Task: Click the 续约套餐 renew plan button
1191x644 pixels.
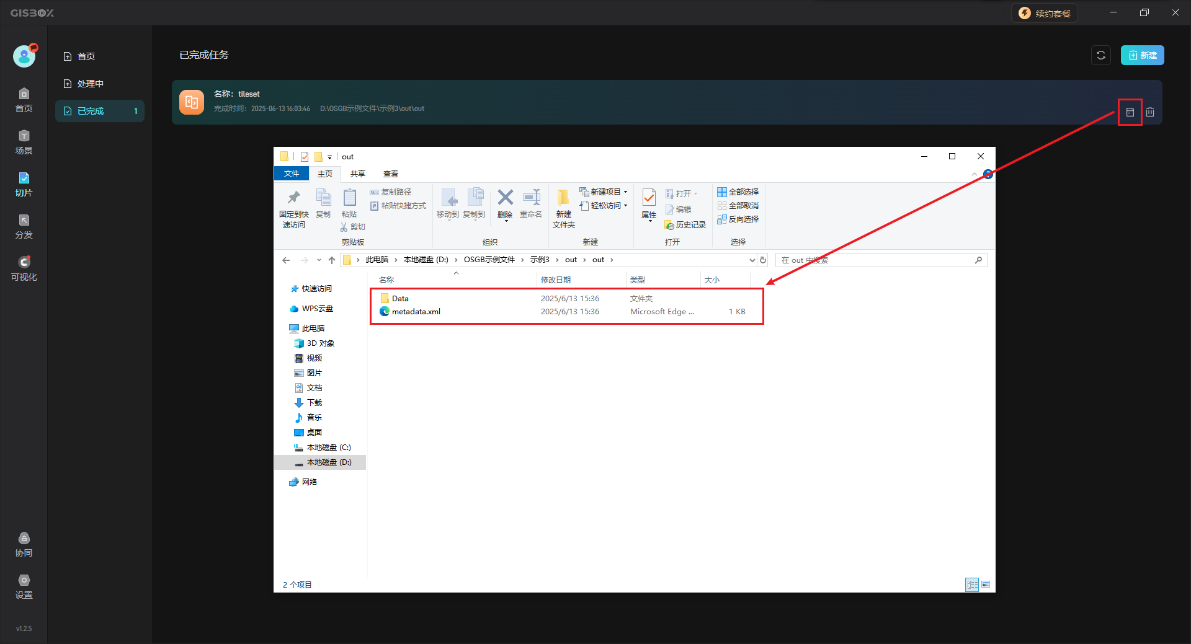Action: 1045,13
